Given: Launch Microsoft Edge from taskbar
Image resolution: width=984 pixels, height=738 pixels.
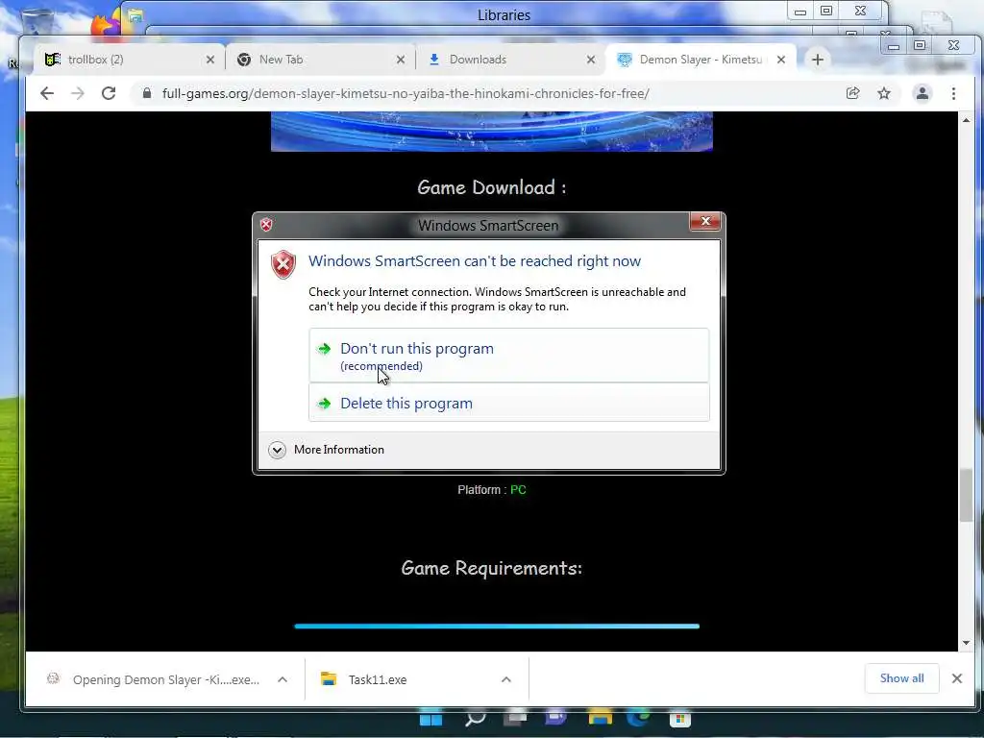Looking at the screenshot, I should (x=639, y=719).
